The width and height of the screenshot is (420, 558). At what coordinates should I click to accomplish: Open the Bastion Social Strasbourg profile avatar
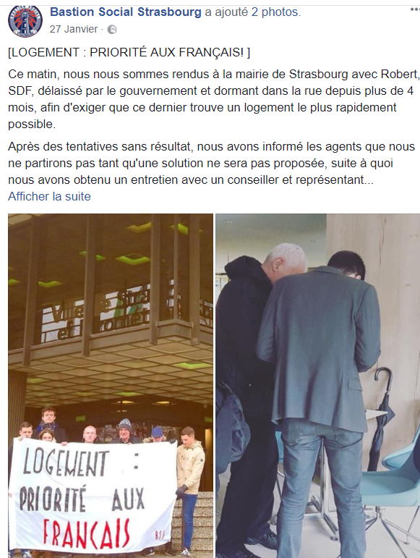[x=25, y=20]
